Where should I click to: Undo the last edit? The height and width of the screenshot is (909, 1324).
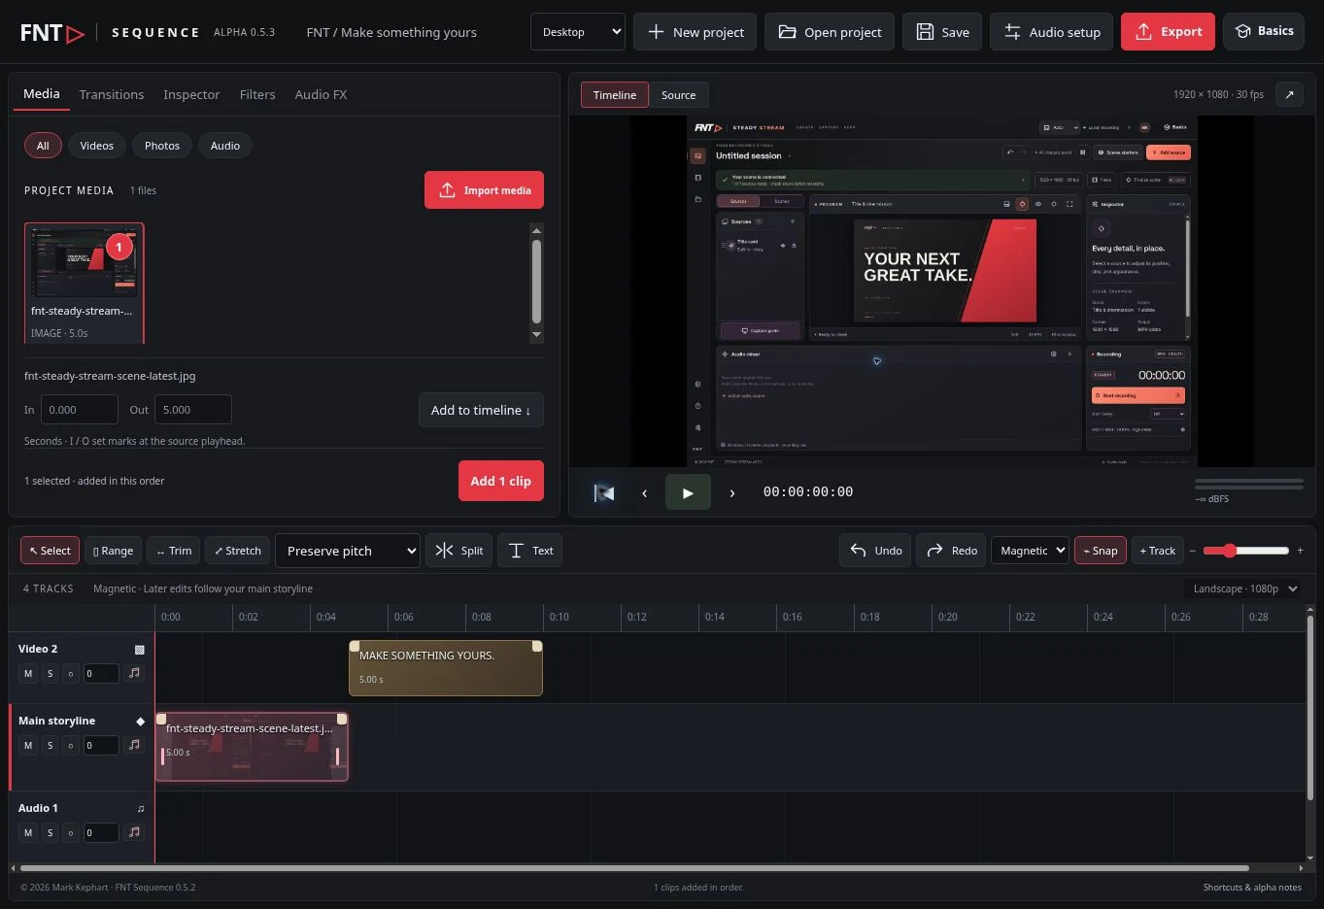(x=876, y=551)
